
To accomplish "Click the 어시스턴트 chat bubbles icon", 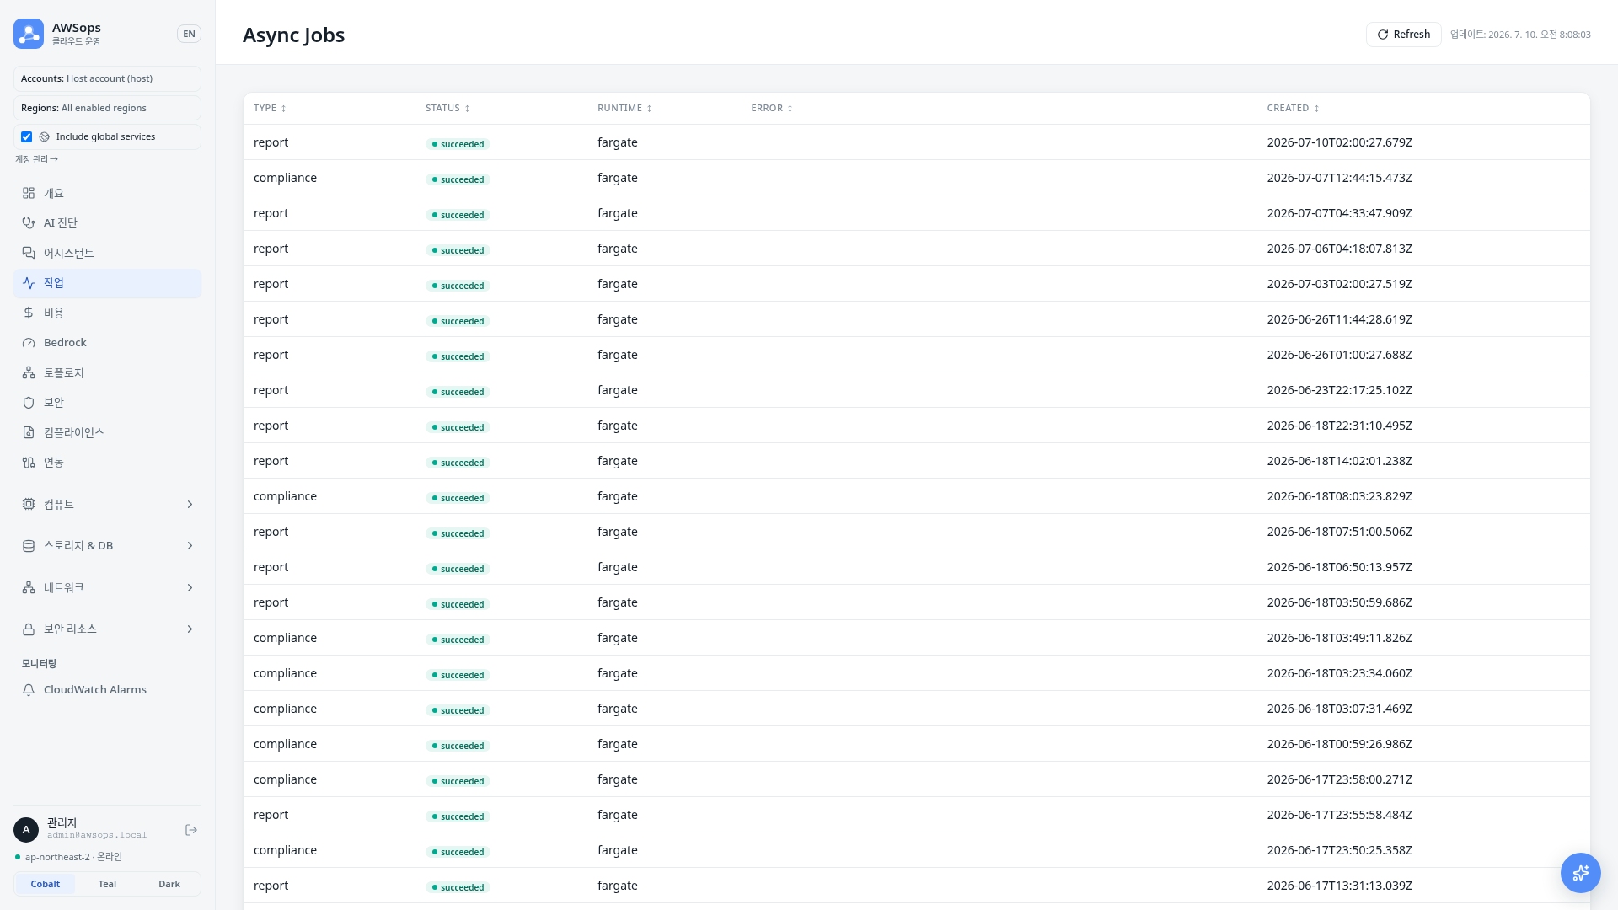I will coord(29,253).
